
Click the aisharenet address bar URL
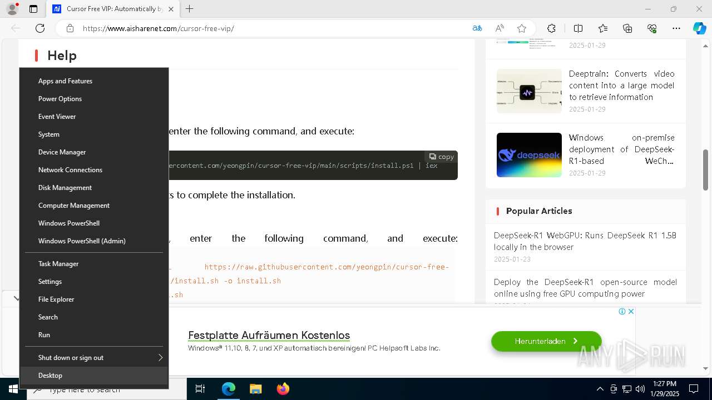[x=159, y=28]
